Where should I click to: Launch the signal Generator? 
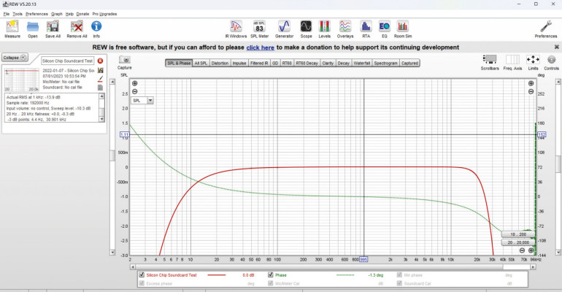pos(284,28)
